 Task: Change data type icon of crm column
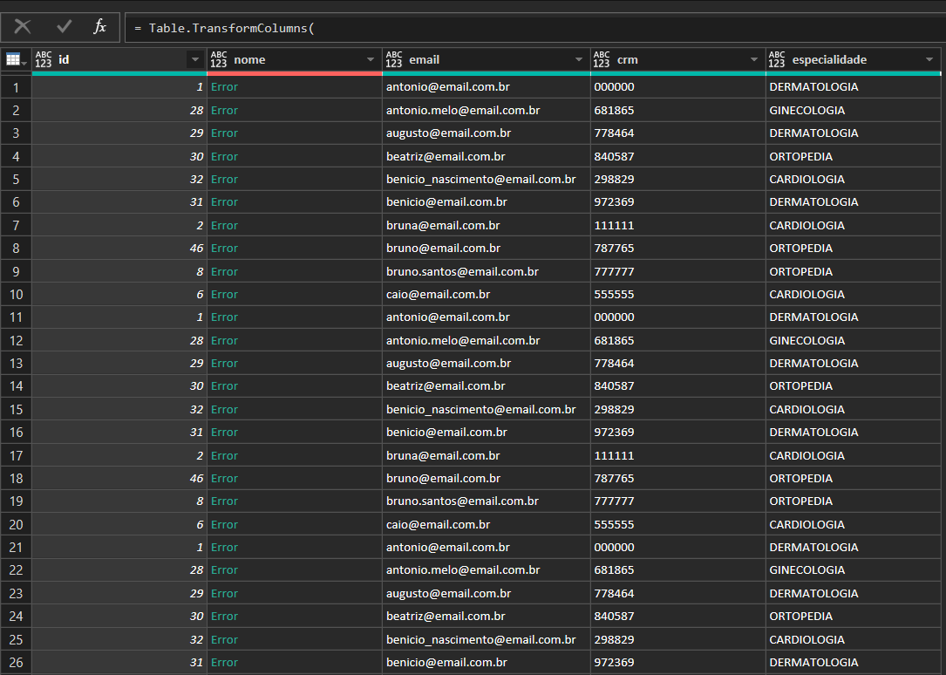602,59
